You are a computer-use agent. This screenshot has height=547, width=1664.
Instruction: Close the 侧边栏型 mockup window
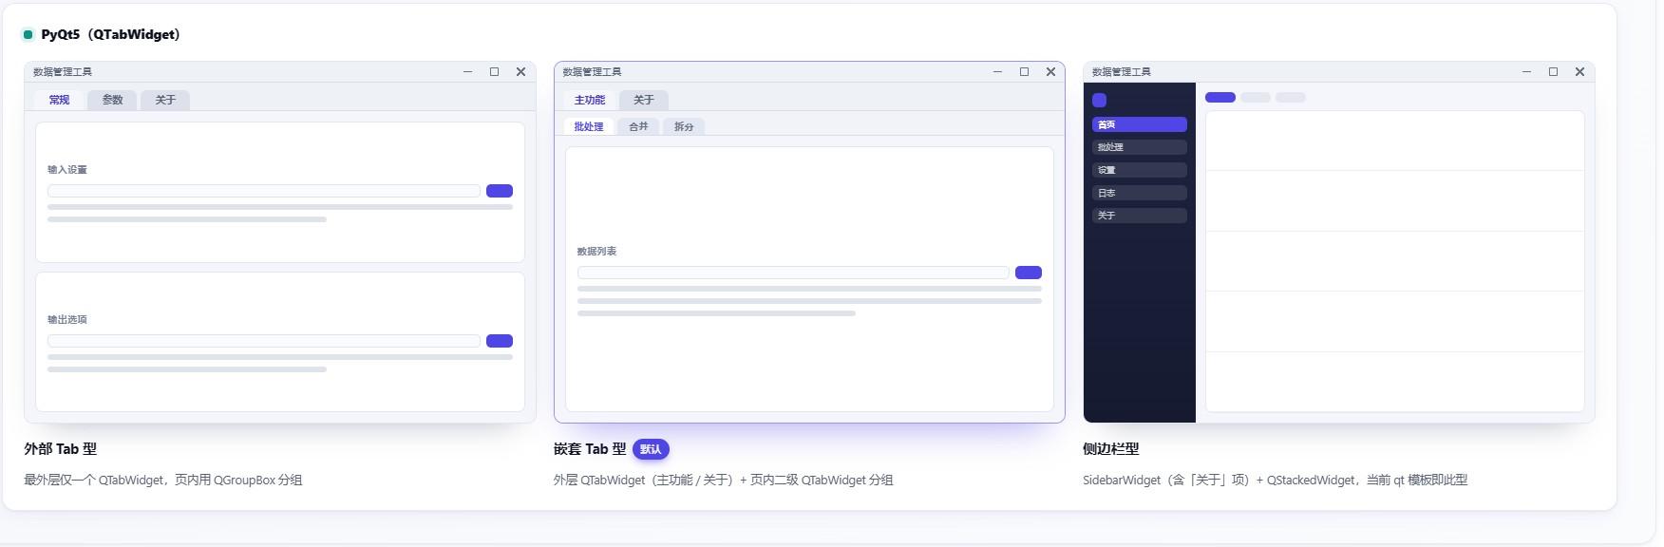pos(1579,72)
